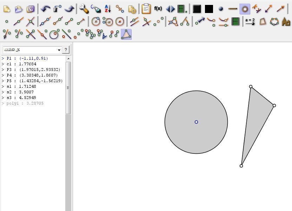Select the a = 2 expression tool
The height and width of the screenshot is (211, 292).
click(250, 22)
